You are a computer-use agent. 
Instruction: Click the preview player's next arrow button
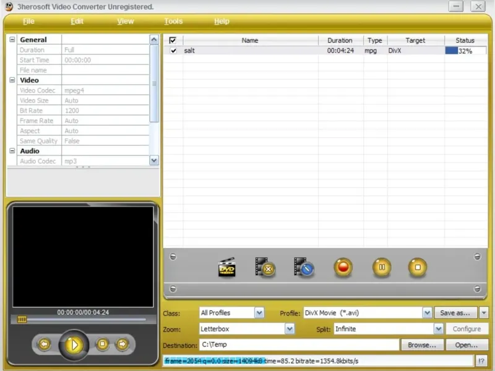(x=123, y=344)
